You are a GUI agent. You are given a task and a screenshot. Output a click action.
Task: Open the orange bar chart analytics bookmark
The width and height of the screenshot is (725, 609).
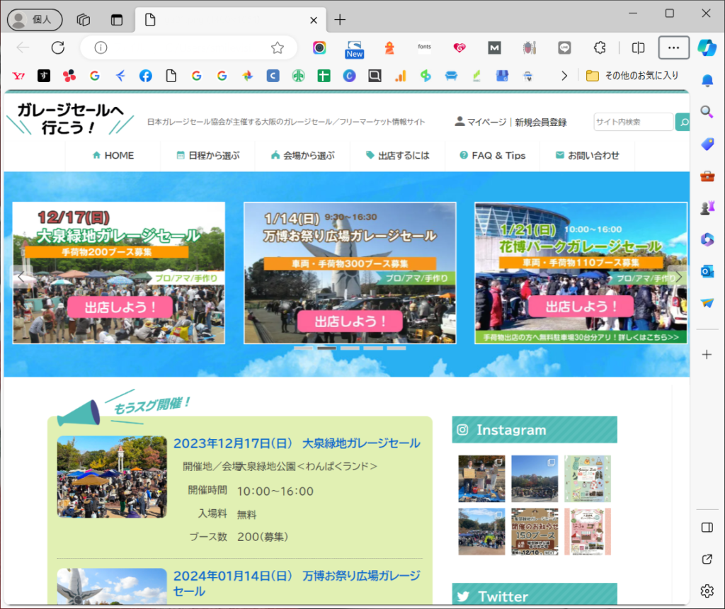(x=401, y=76)
